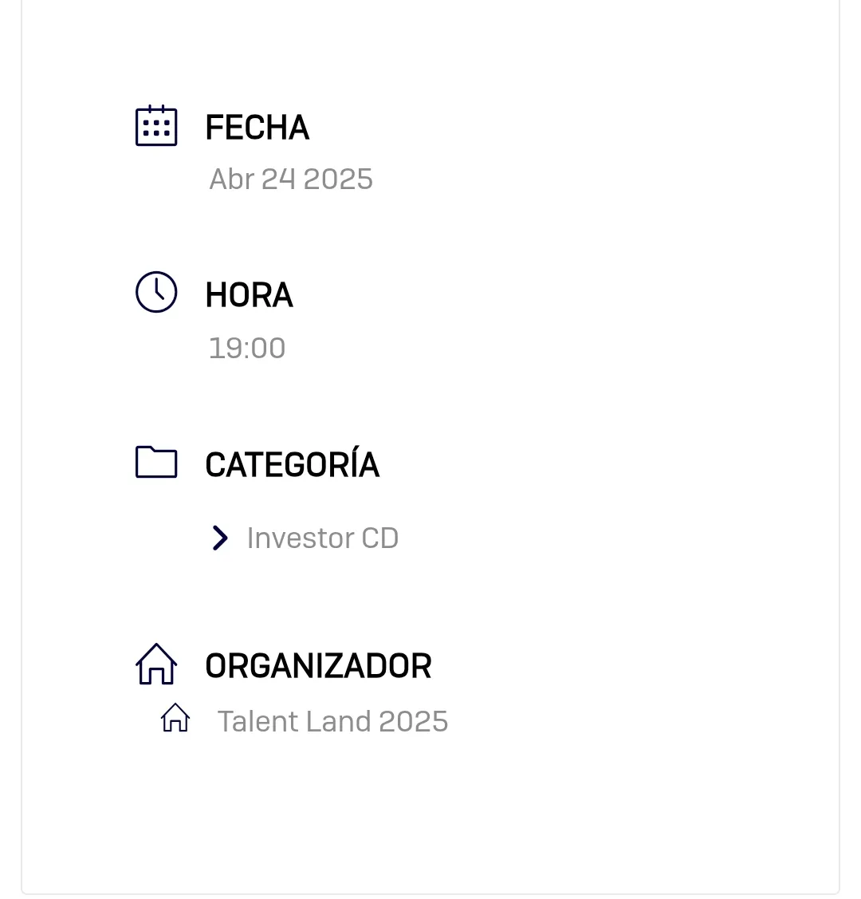The height and width of the screenshot is (899, 861).
Task: Click the Abr month text in date
Action: pyautogui.click(x=231, y=179)
